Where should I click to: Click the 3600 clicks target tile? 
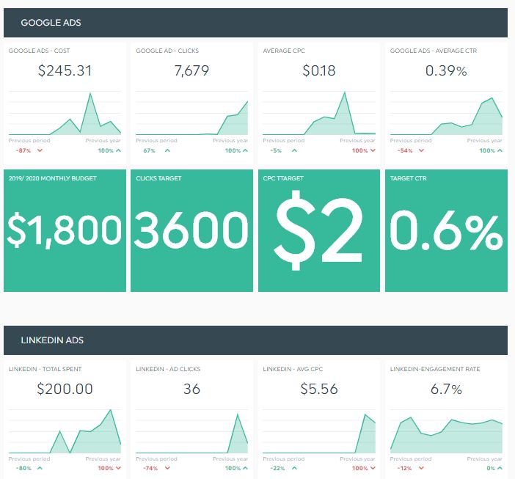pos(191,230)
